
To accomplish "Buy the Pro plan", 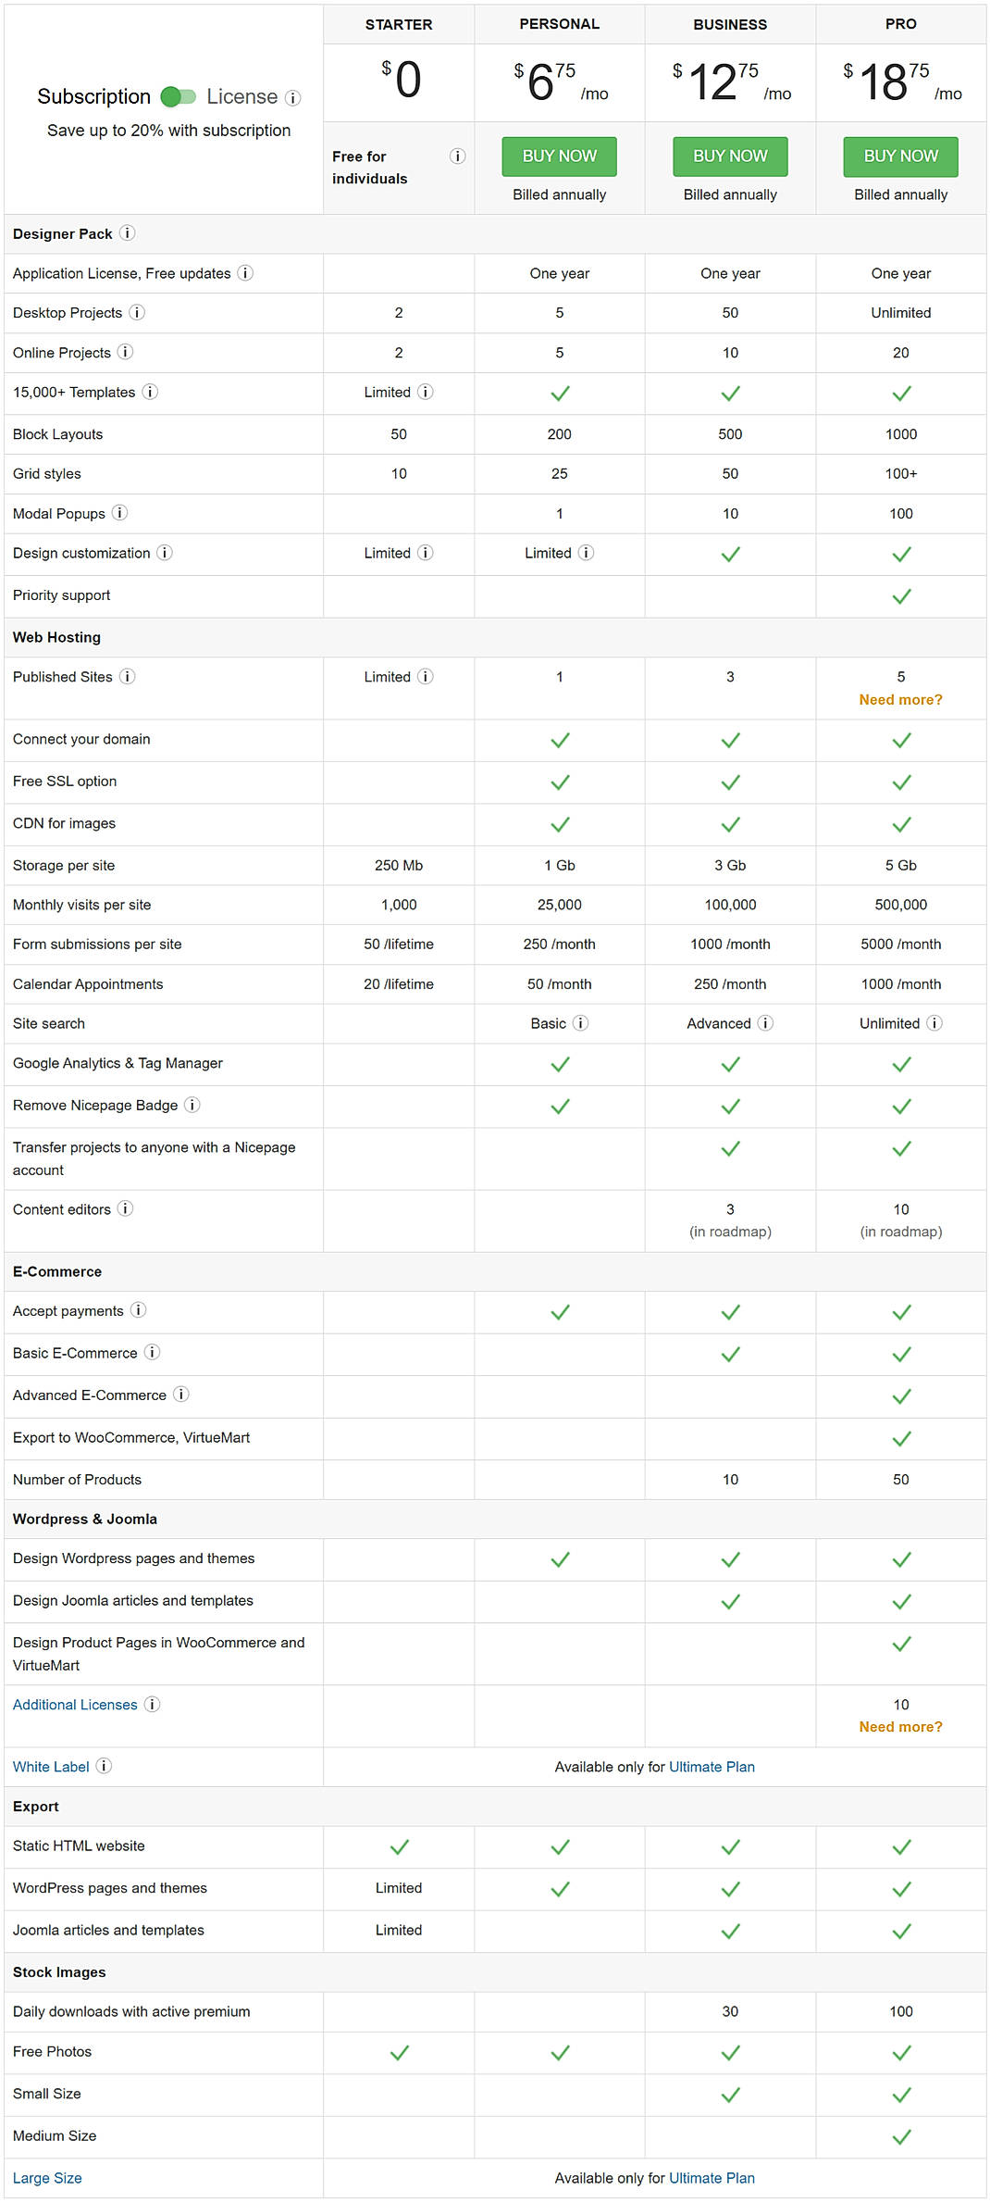I will (900, 156).
